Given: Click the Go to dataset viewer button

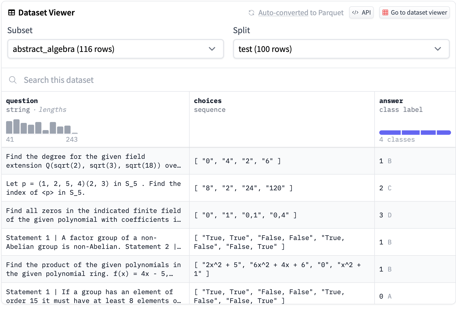Looking at the screenshot, I should click(414, 12).
